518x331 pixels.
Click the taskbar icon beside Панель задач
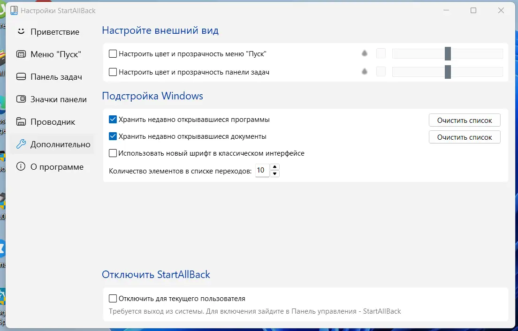(x=21, y=77)
